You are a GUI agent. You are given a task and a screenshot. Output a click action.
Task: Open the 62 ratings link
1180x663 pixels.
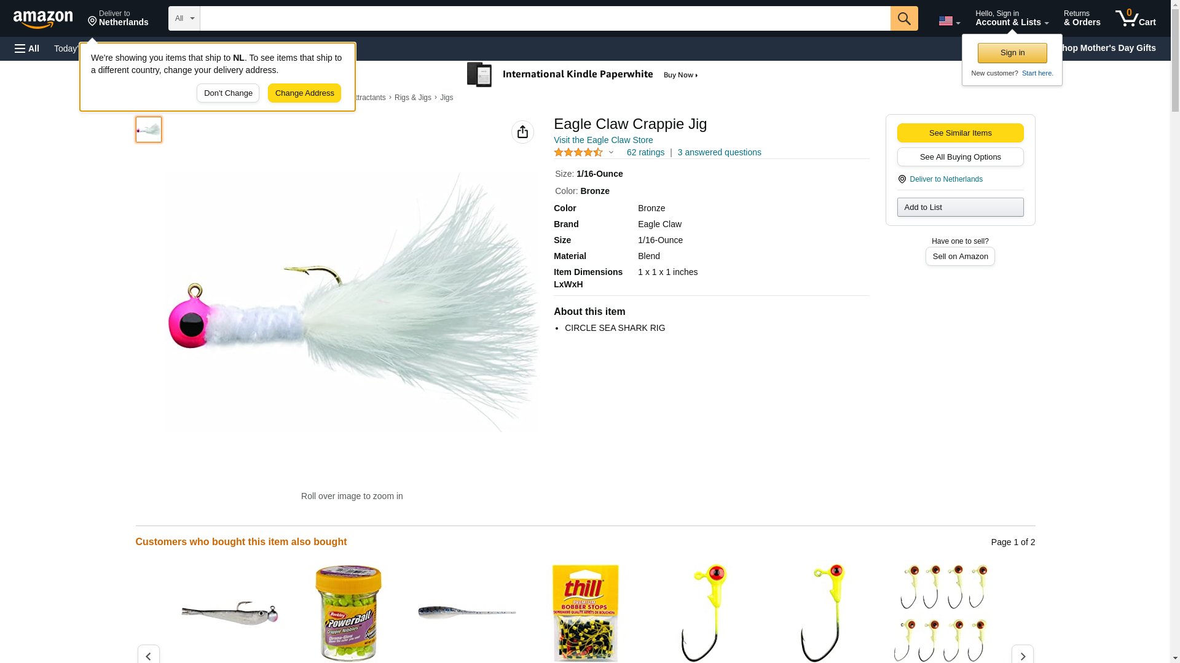point(645,152)
